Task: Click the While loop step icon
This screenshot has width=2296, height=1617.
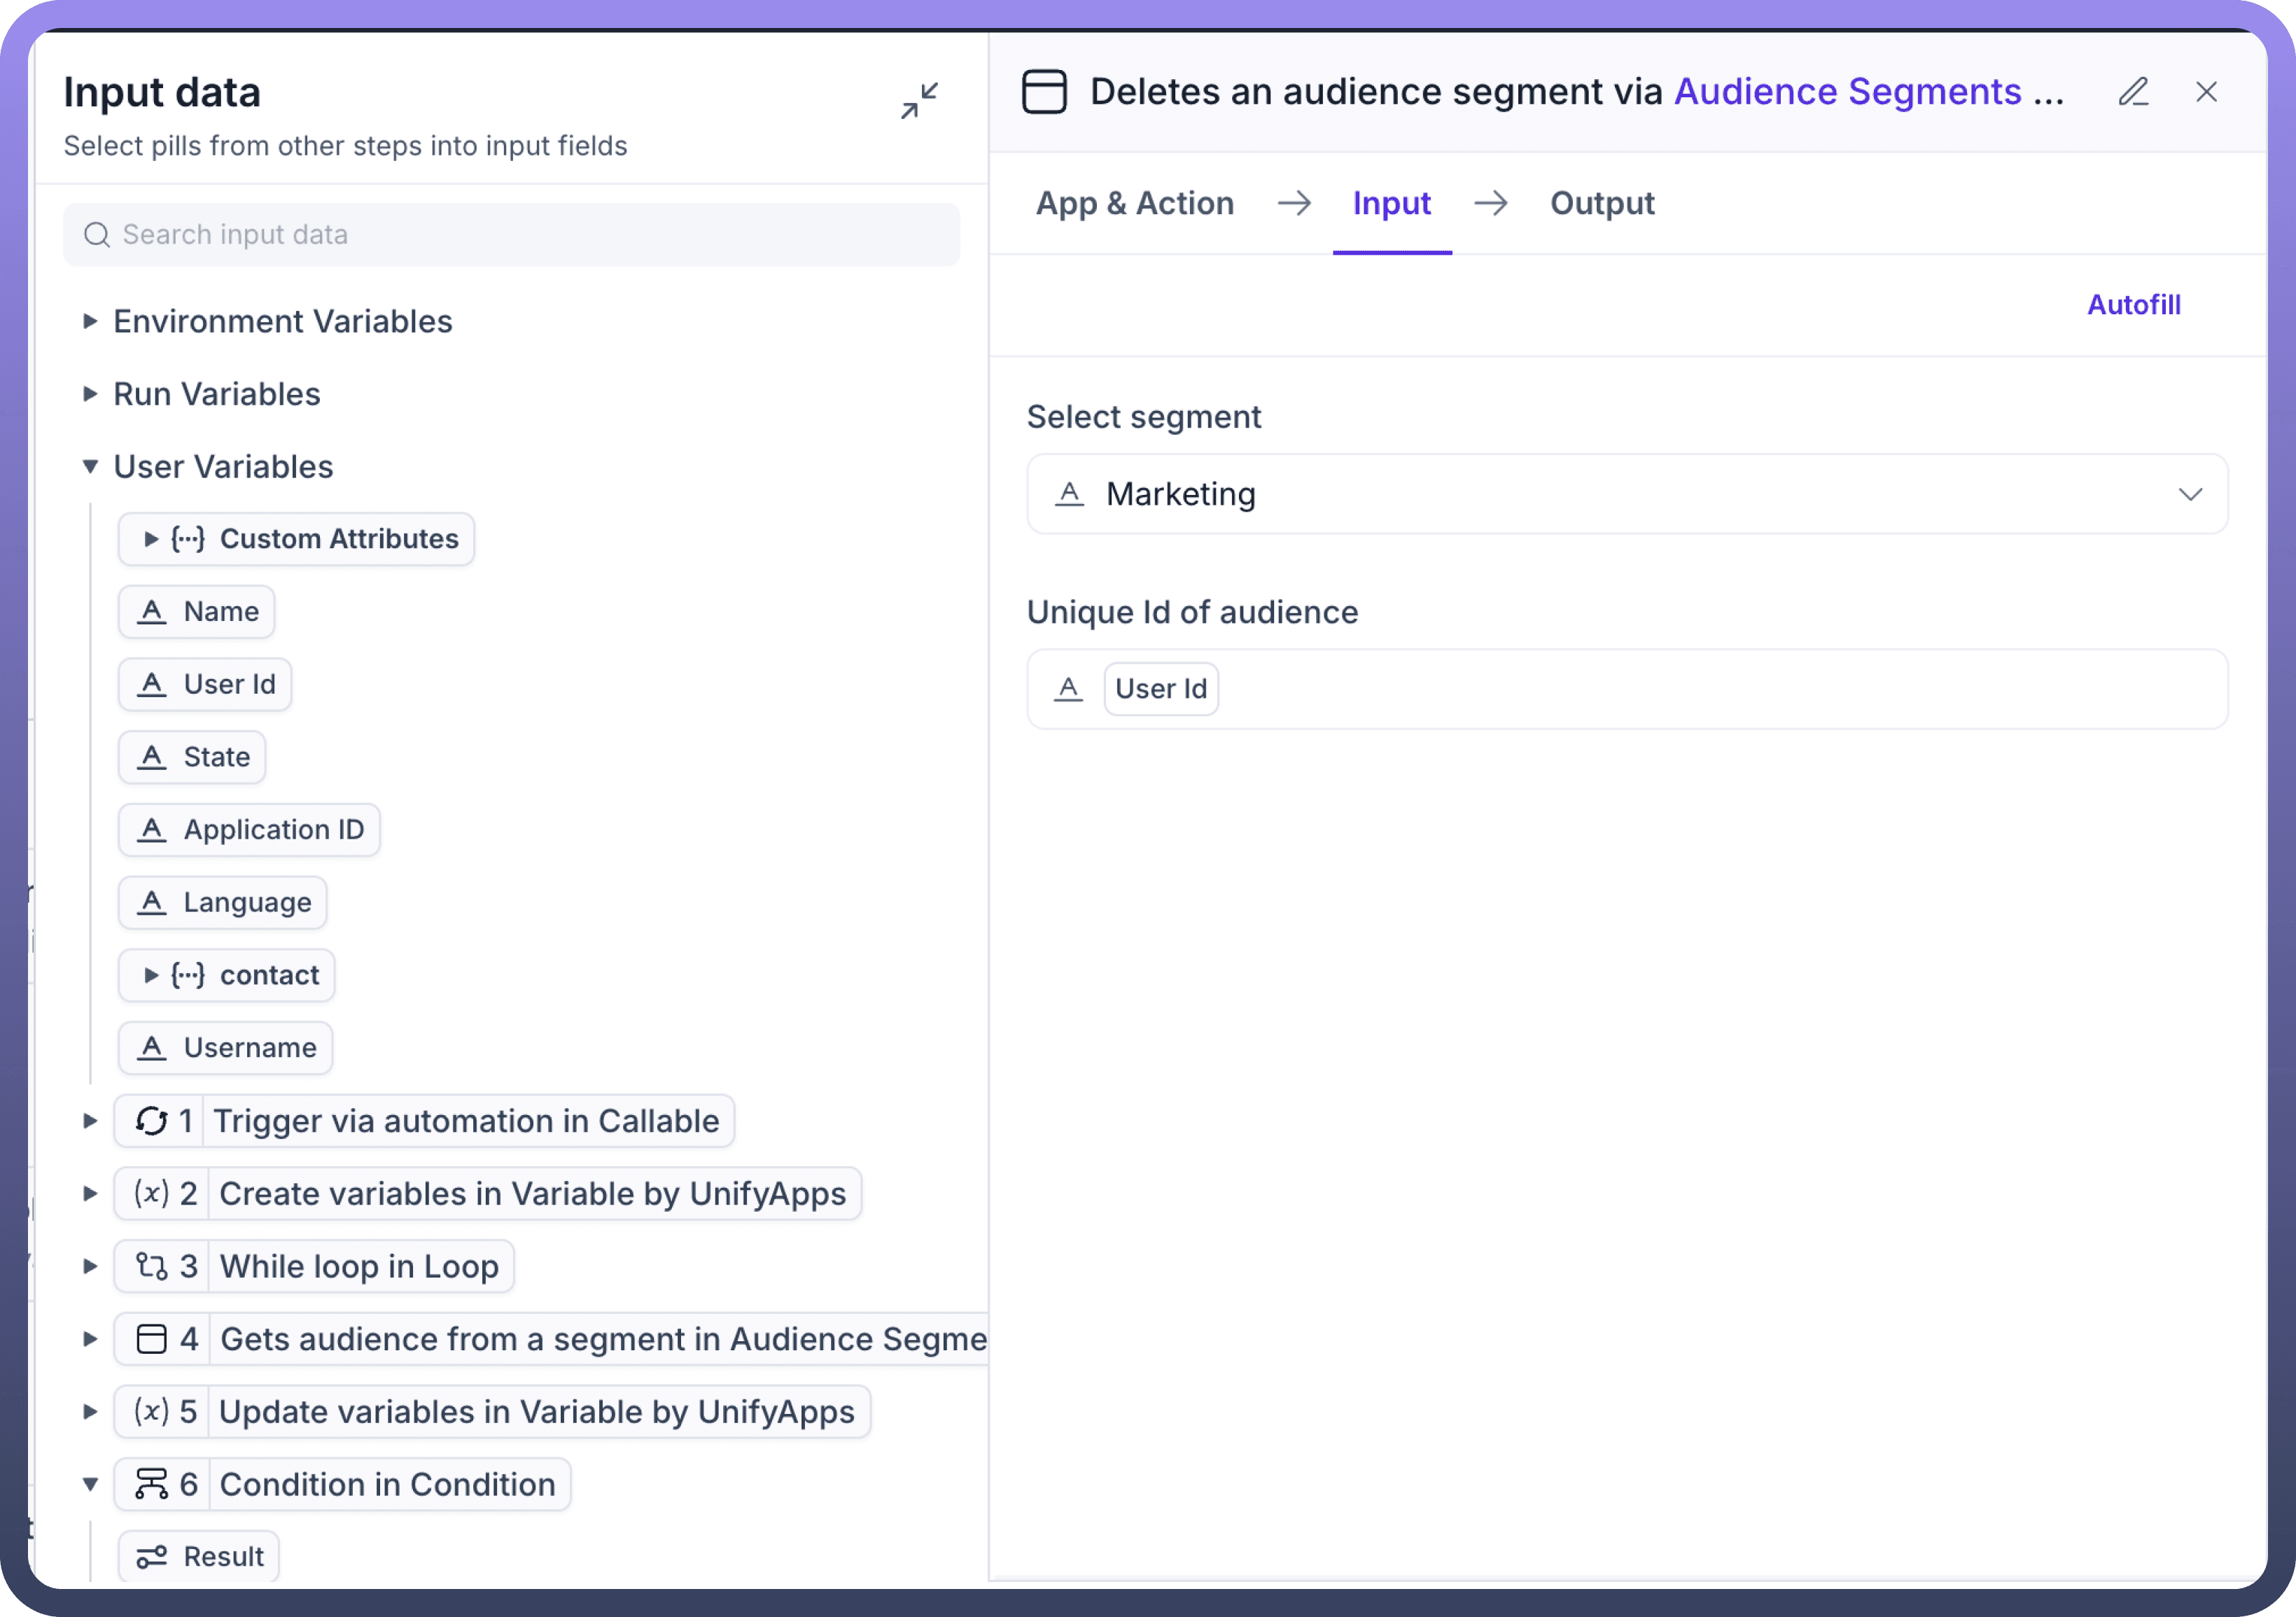Action: coord(151,1267)
